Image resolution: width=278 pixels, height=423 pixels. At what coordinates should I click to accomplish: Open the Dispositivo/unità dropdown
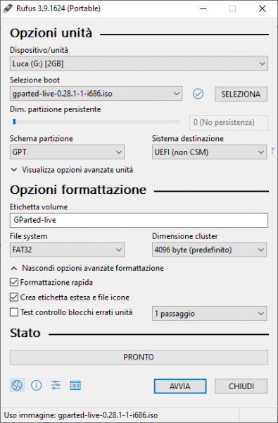tap(139, 63)
